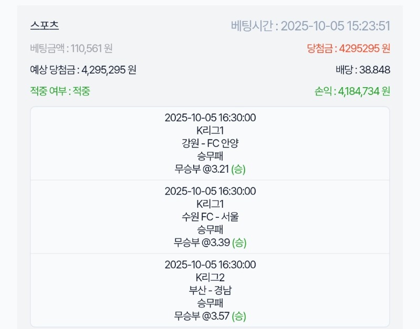Click 승무패 label under 부산 - 경남
Viewport: 420px width, 329px height.
tap(210, 303)
